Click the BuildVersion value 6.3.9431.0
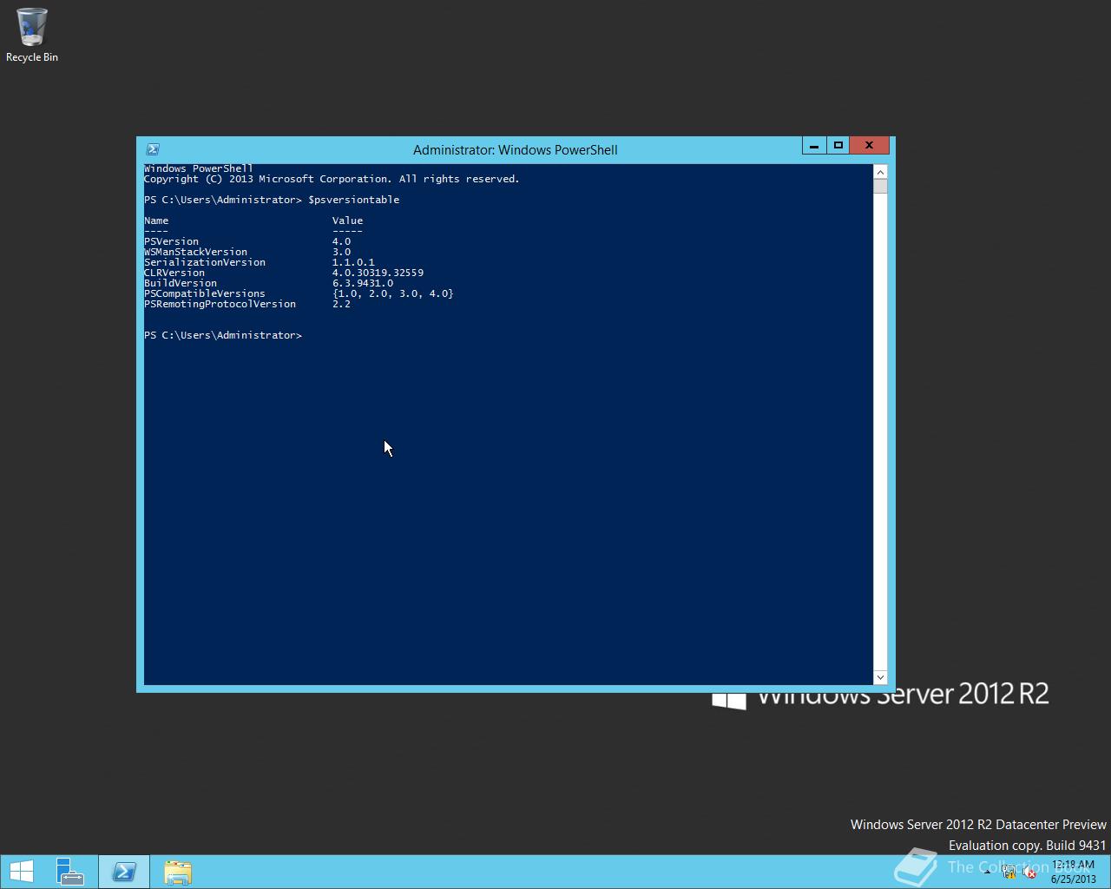This screenshot has height=889, width=1111. click(363, 283)
